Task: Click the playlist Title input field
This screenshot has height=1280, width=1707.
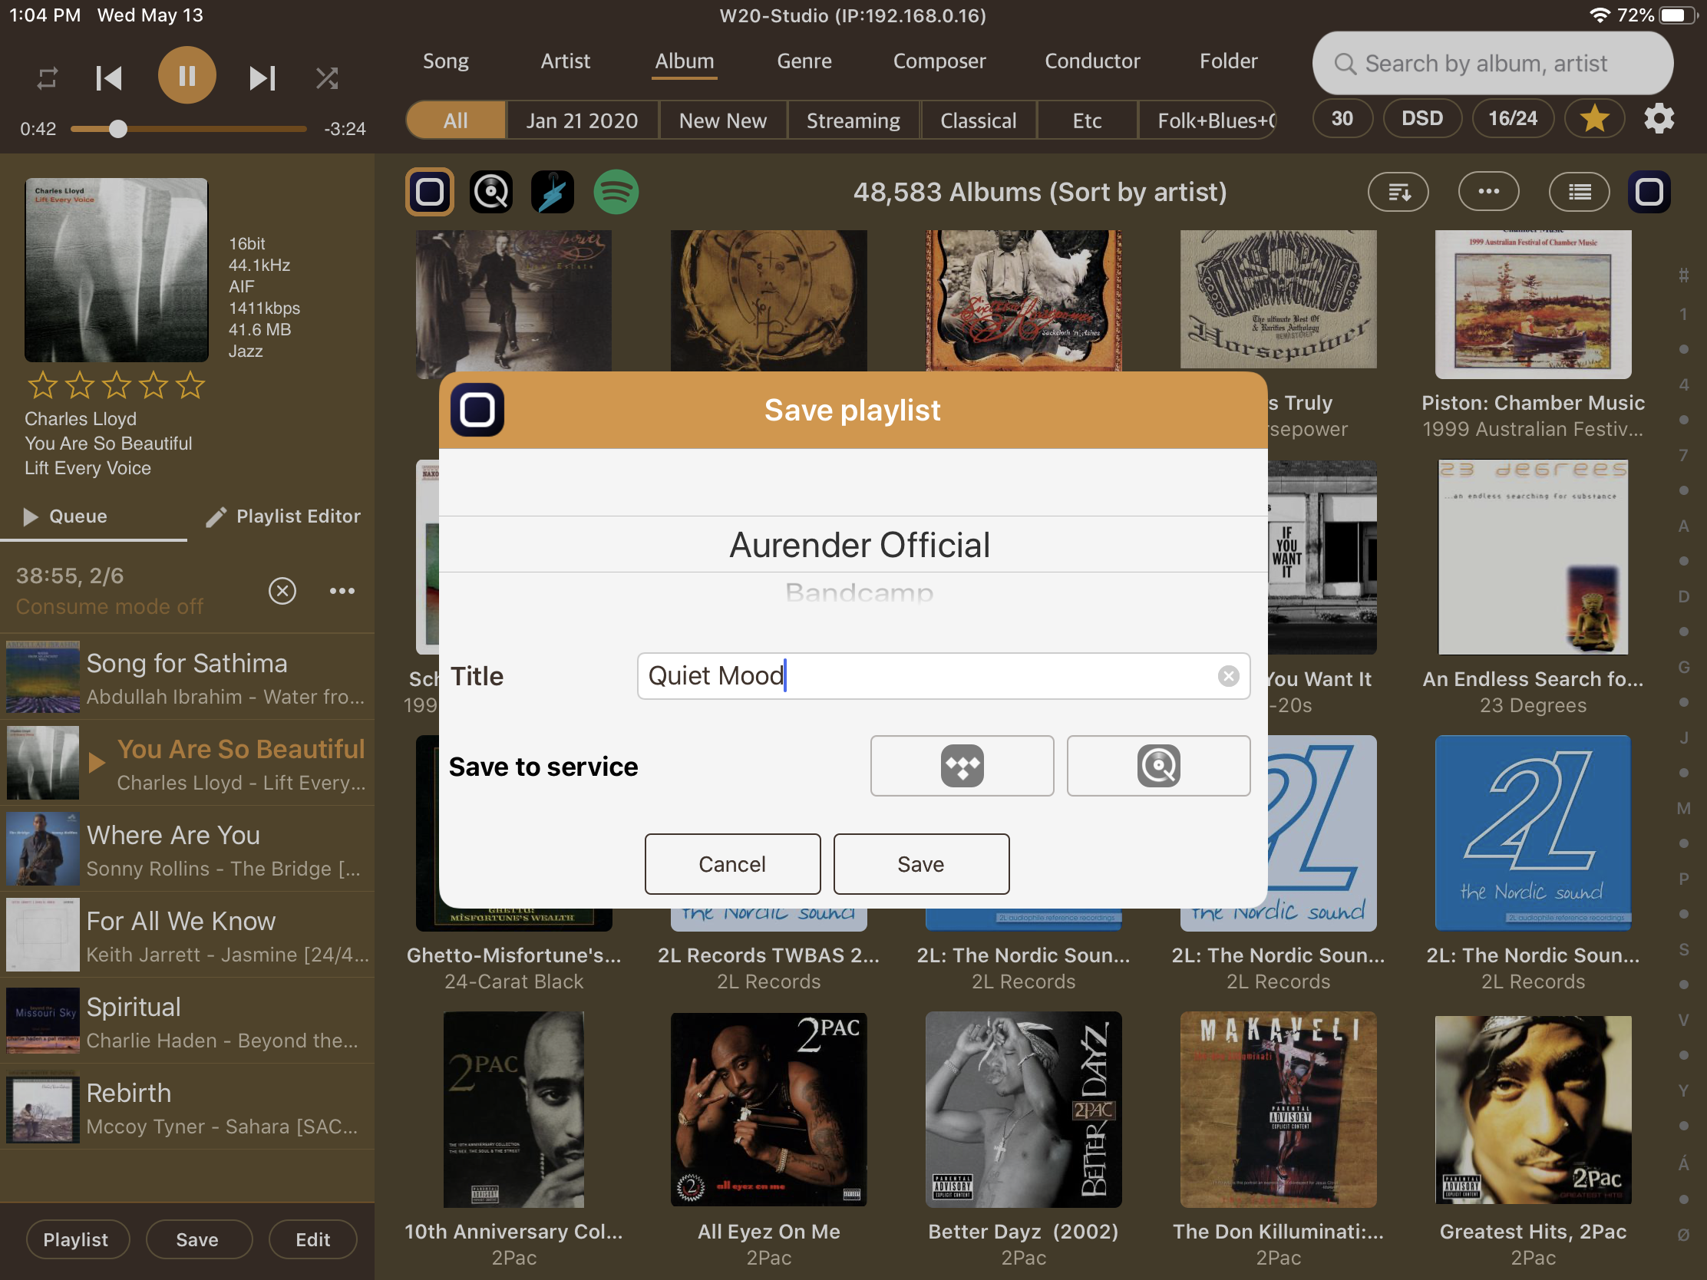Action: click(943, 676)
